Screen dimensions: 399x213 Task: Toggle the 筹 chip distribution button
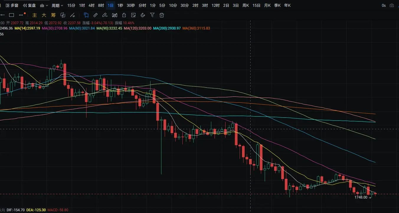53,15
